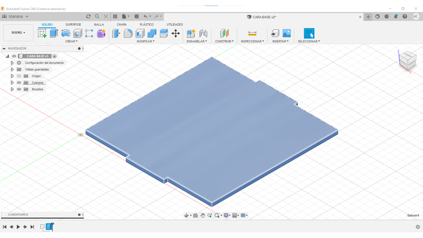Screen dimensions: 423x238
Task: Click the Look At icon
Action: [195, 216]
